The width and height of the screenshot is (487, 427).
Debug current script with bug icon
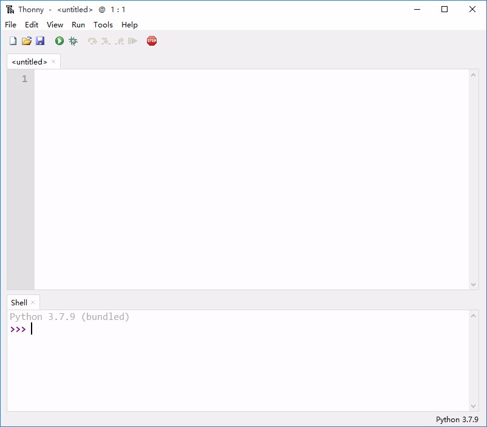point(73,41)
